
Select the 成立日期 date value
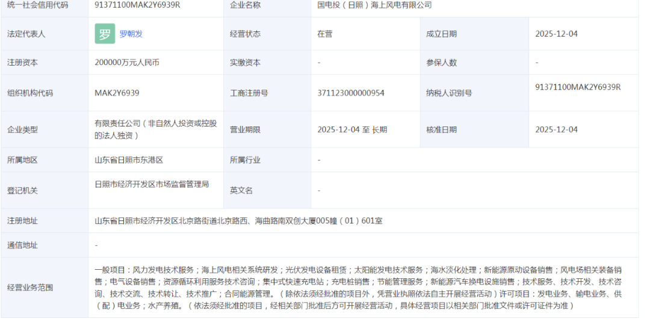(x=556, y=34)
